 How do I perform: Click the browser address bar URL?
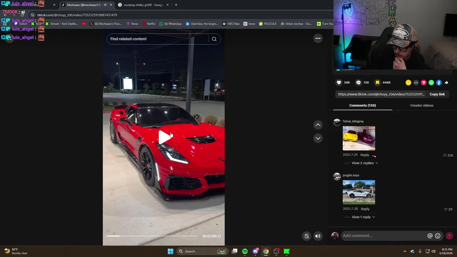(x=77, y=15)
